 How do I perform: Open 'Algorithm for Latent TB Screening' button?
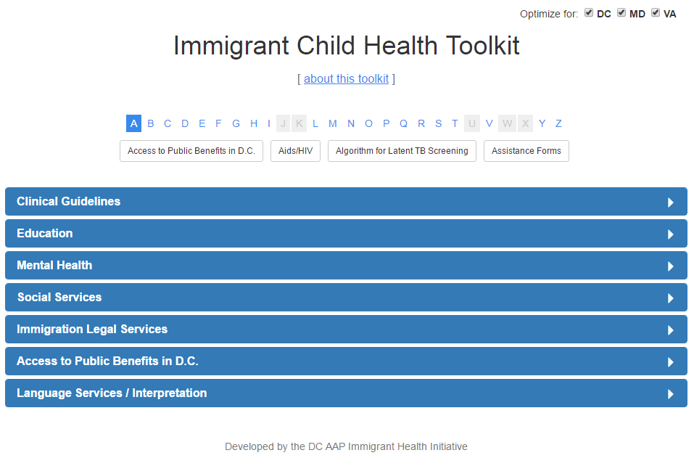tap(402, 151)
